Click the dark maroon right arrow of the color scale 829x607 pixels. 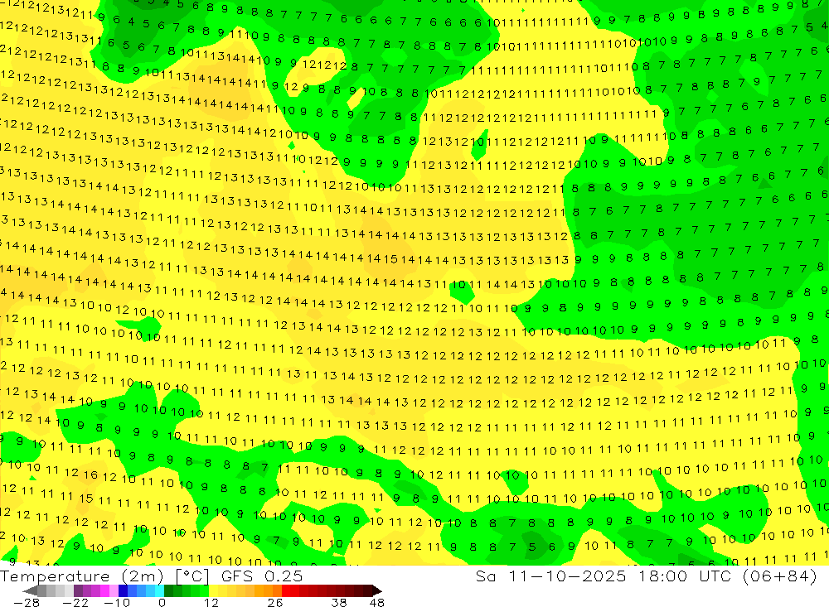pyautogui.click(x=377, y=590)
